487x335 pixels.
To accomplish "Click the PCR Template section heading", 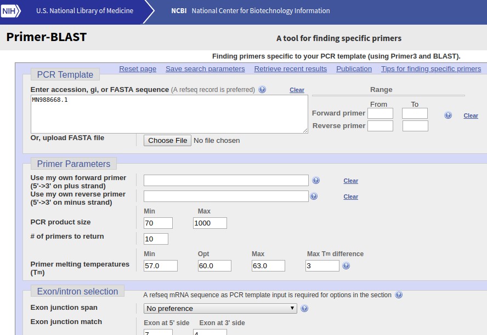I will [x=65, y=74].
